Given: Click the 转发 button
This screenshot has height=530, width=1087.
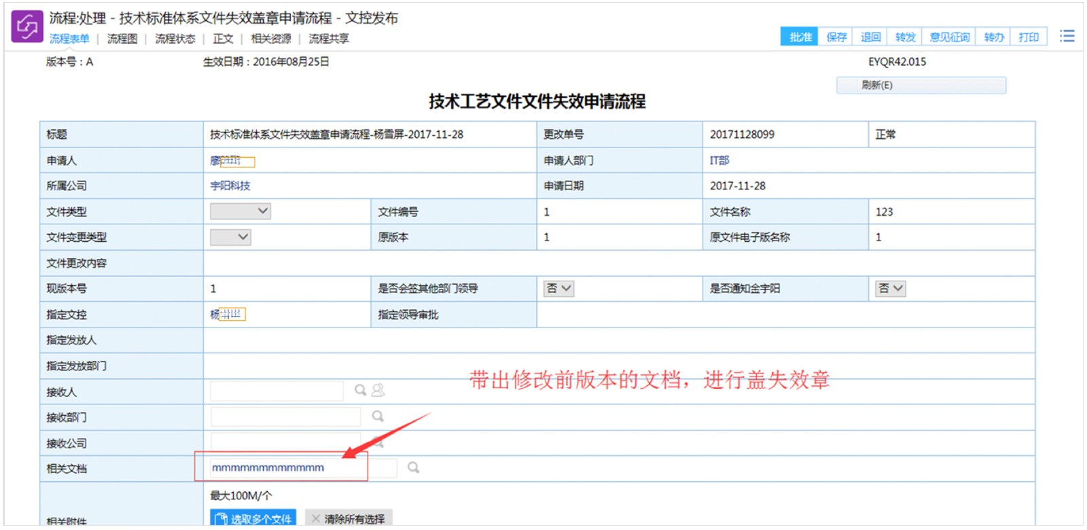Looking at the screenshot, I should [x=905, y=37].
